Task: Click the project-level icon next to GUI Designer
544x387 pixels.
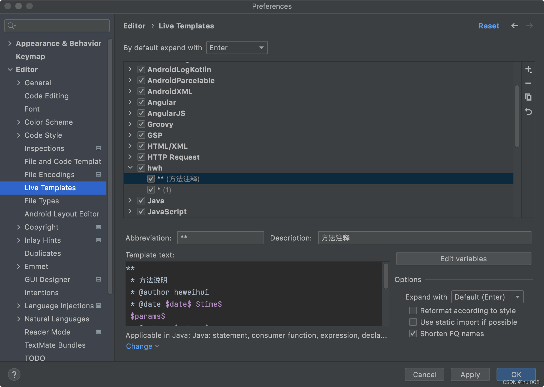Action: (98, 279)
